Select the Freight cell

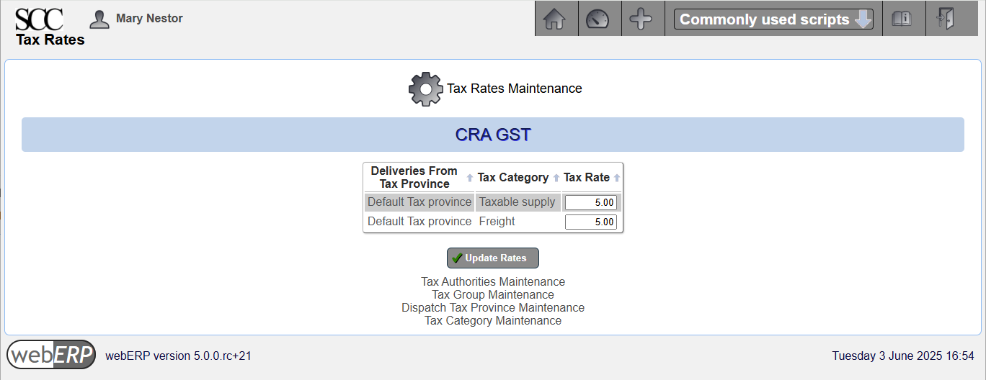click(518, 222)
